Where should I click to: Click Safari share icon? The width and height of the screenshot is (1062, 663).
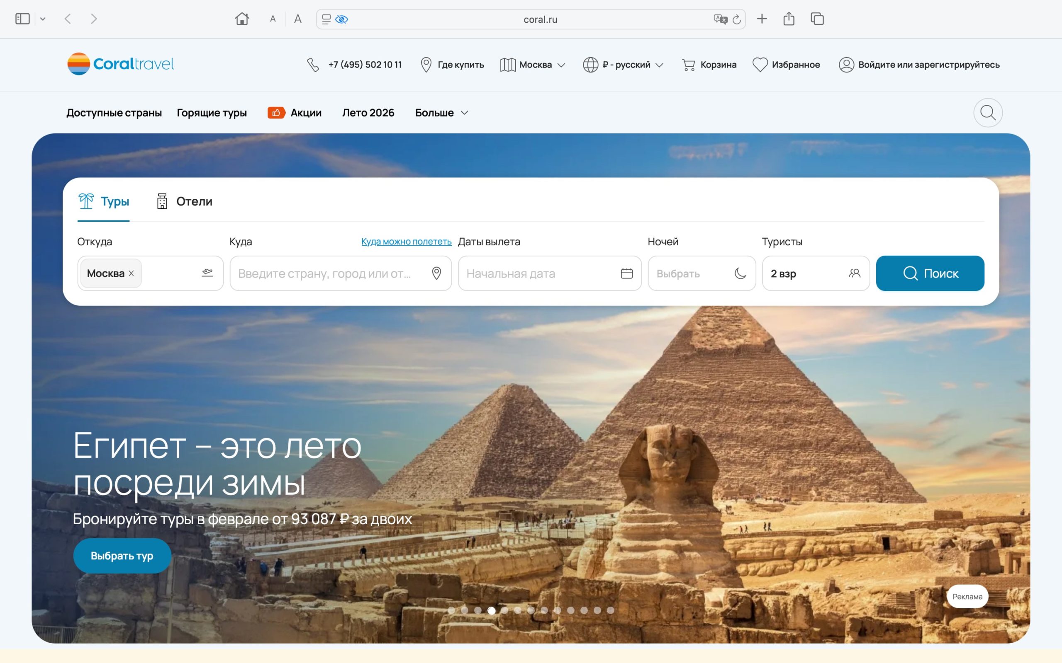click(789, 19)
